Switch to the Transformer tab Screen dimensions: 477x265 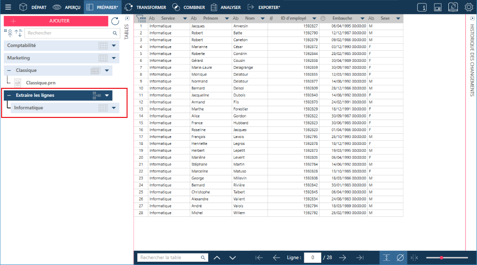(x=145, y=7)
